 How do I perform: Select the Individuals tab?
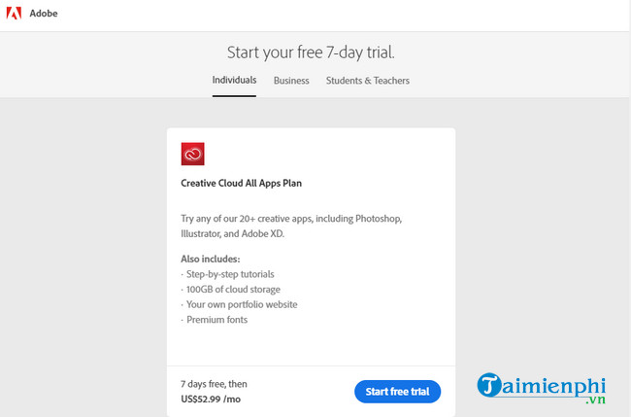(234, 81)
